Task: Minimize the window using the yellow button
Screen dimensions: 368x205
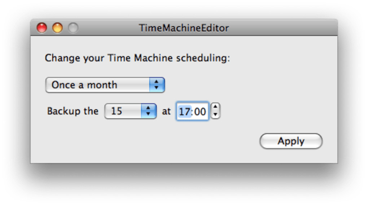Action: point(57,28)
